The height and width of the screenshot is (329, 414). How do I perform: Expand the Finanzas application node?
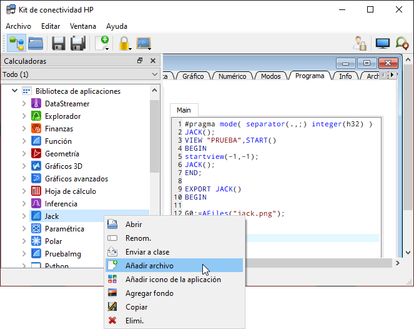tap(24, 128)
